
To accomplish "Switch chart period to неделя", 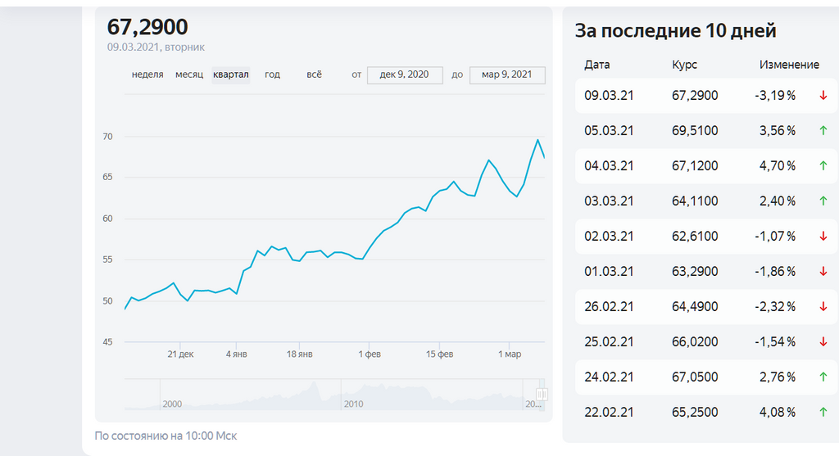I will [x=147, y=74].
